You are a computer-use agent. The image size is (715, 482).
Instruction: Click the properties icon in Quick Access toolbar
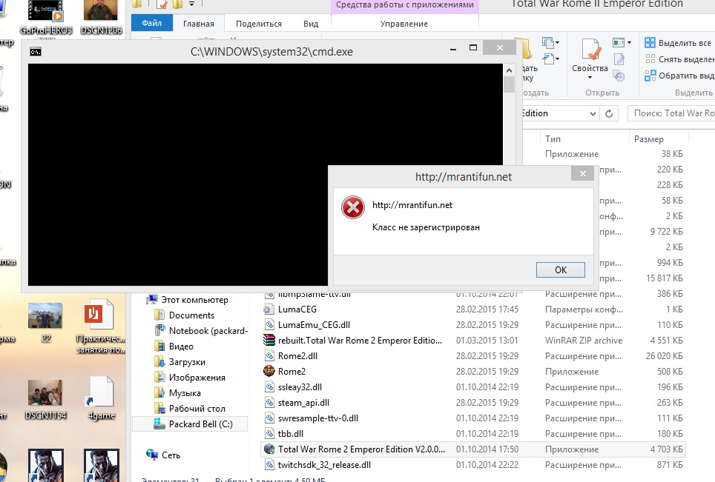[x=162, y=4]
